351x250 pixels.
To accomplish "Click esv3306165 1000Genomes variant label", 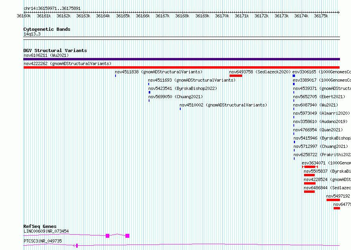I will click(322, 72).
